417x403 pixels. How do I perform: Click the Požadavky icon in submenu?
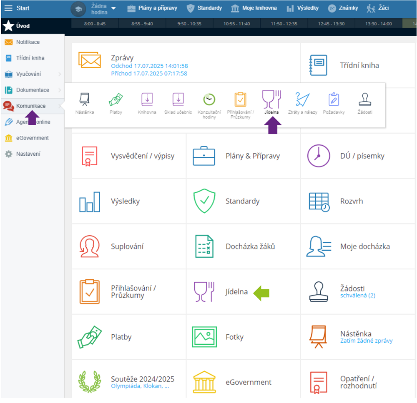334,100
